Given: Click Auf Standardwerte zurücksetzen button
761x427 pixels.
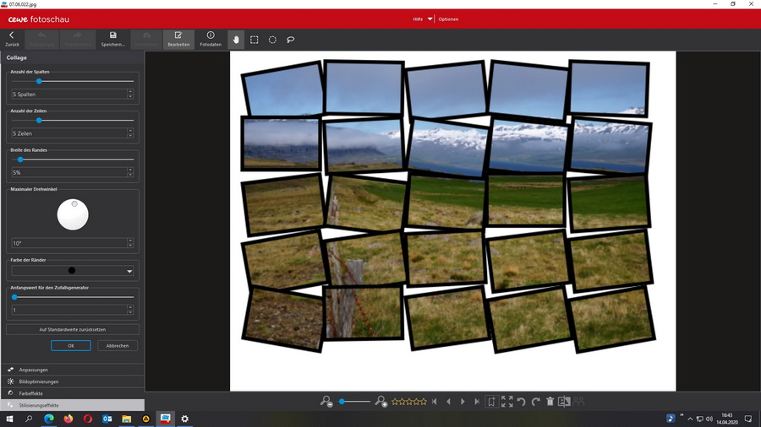Looking at the screenshot, I should tap(72, 329).
